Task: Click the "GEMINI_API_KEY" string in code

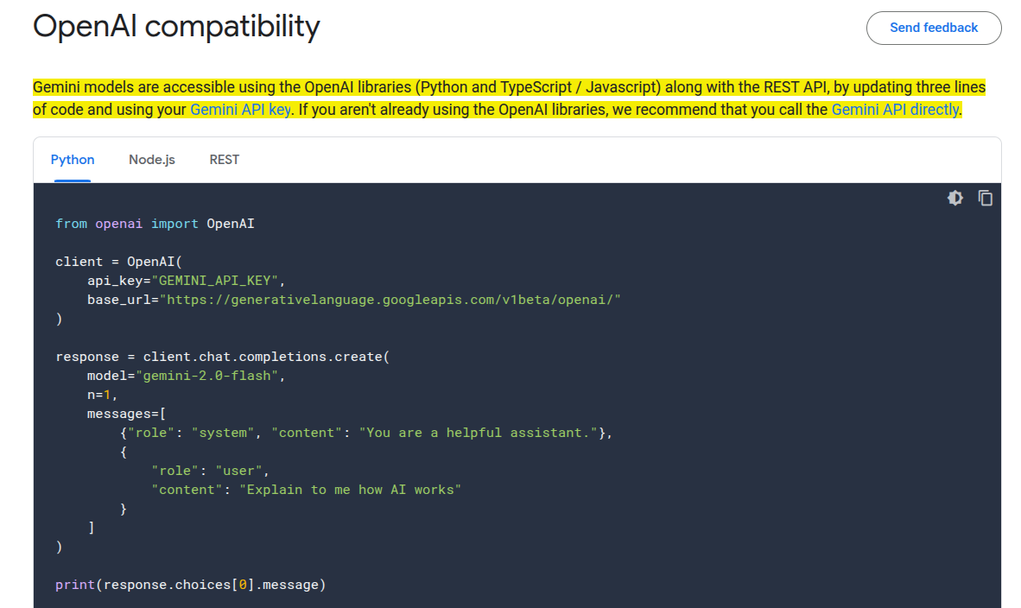Action: point(215,281)
